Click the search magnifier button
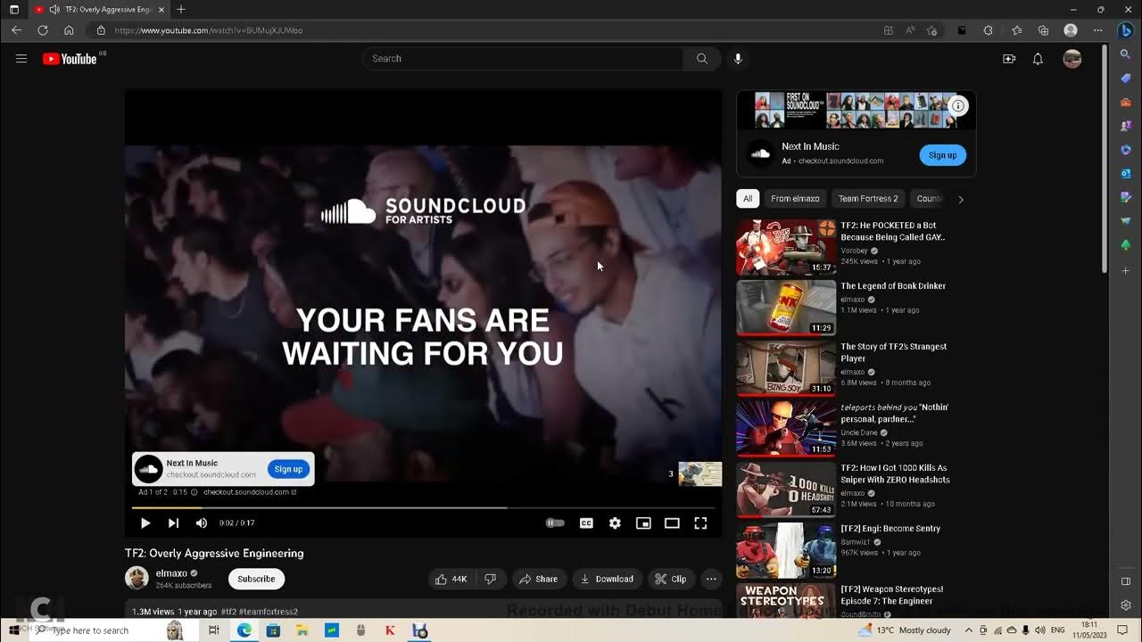Screen dimensions: 1142x642 [x=702, y=59]
